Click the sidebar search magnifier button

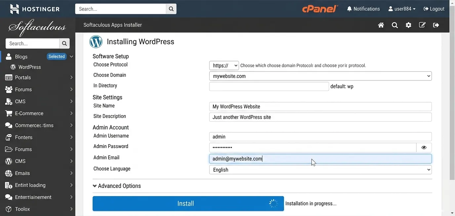click(x=64, y=44)
